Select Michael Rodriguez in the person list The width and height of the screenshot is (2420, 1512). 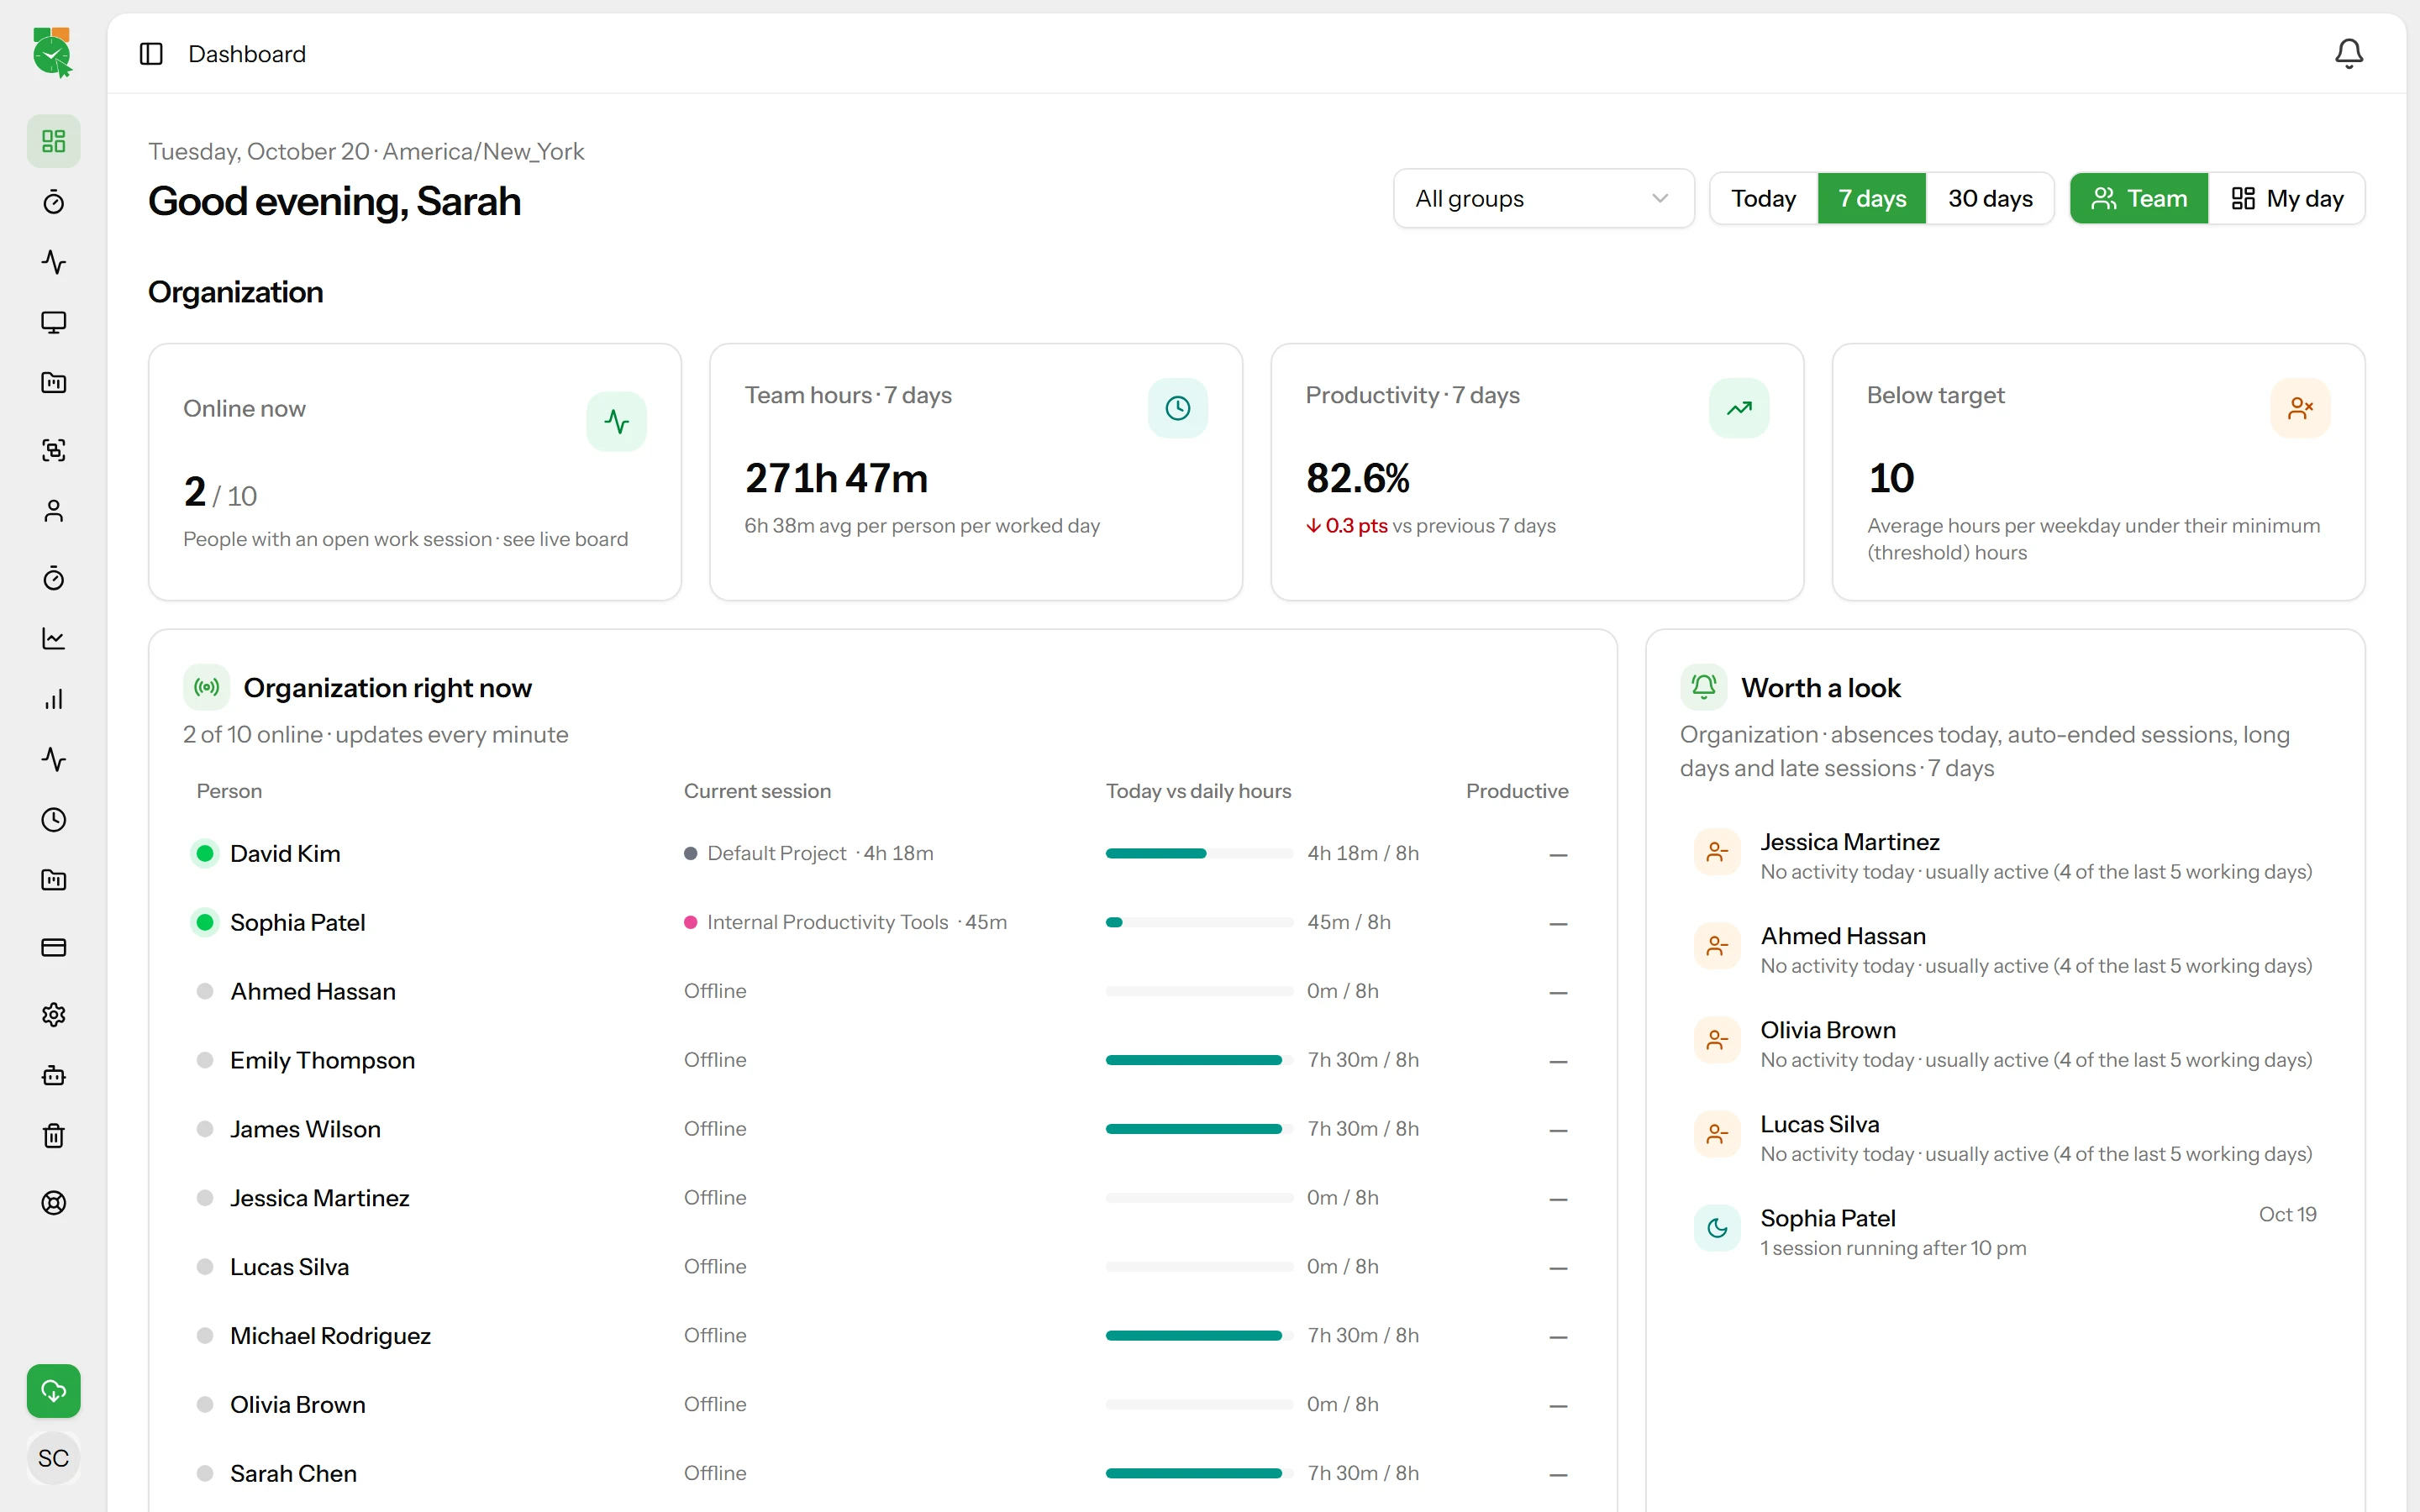[330, 1336]
